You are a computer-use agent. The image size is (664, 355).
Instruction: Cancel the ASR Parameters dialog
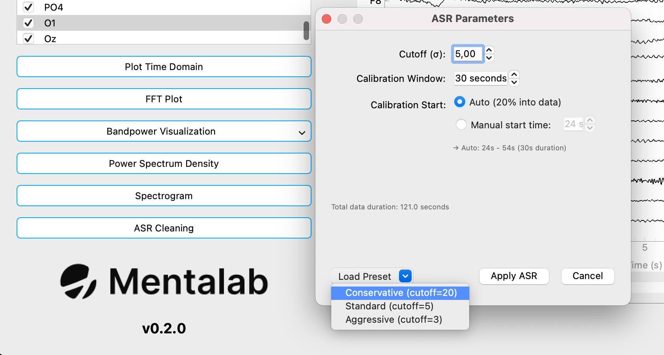[588, 276]
